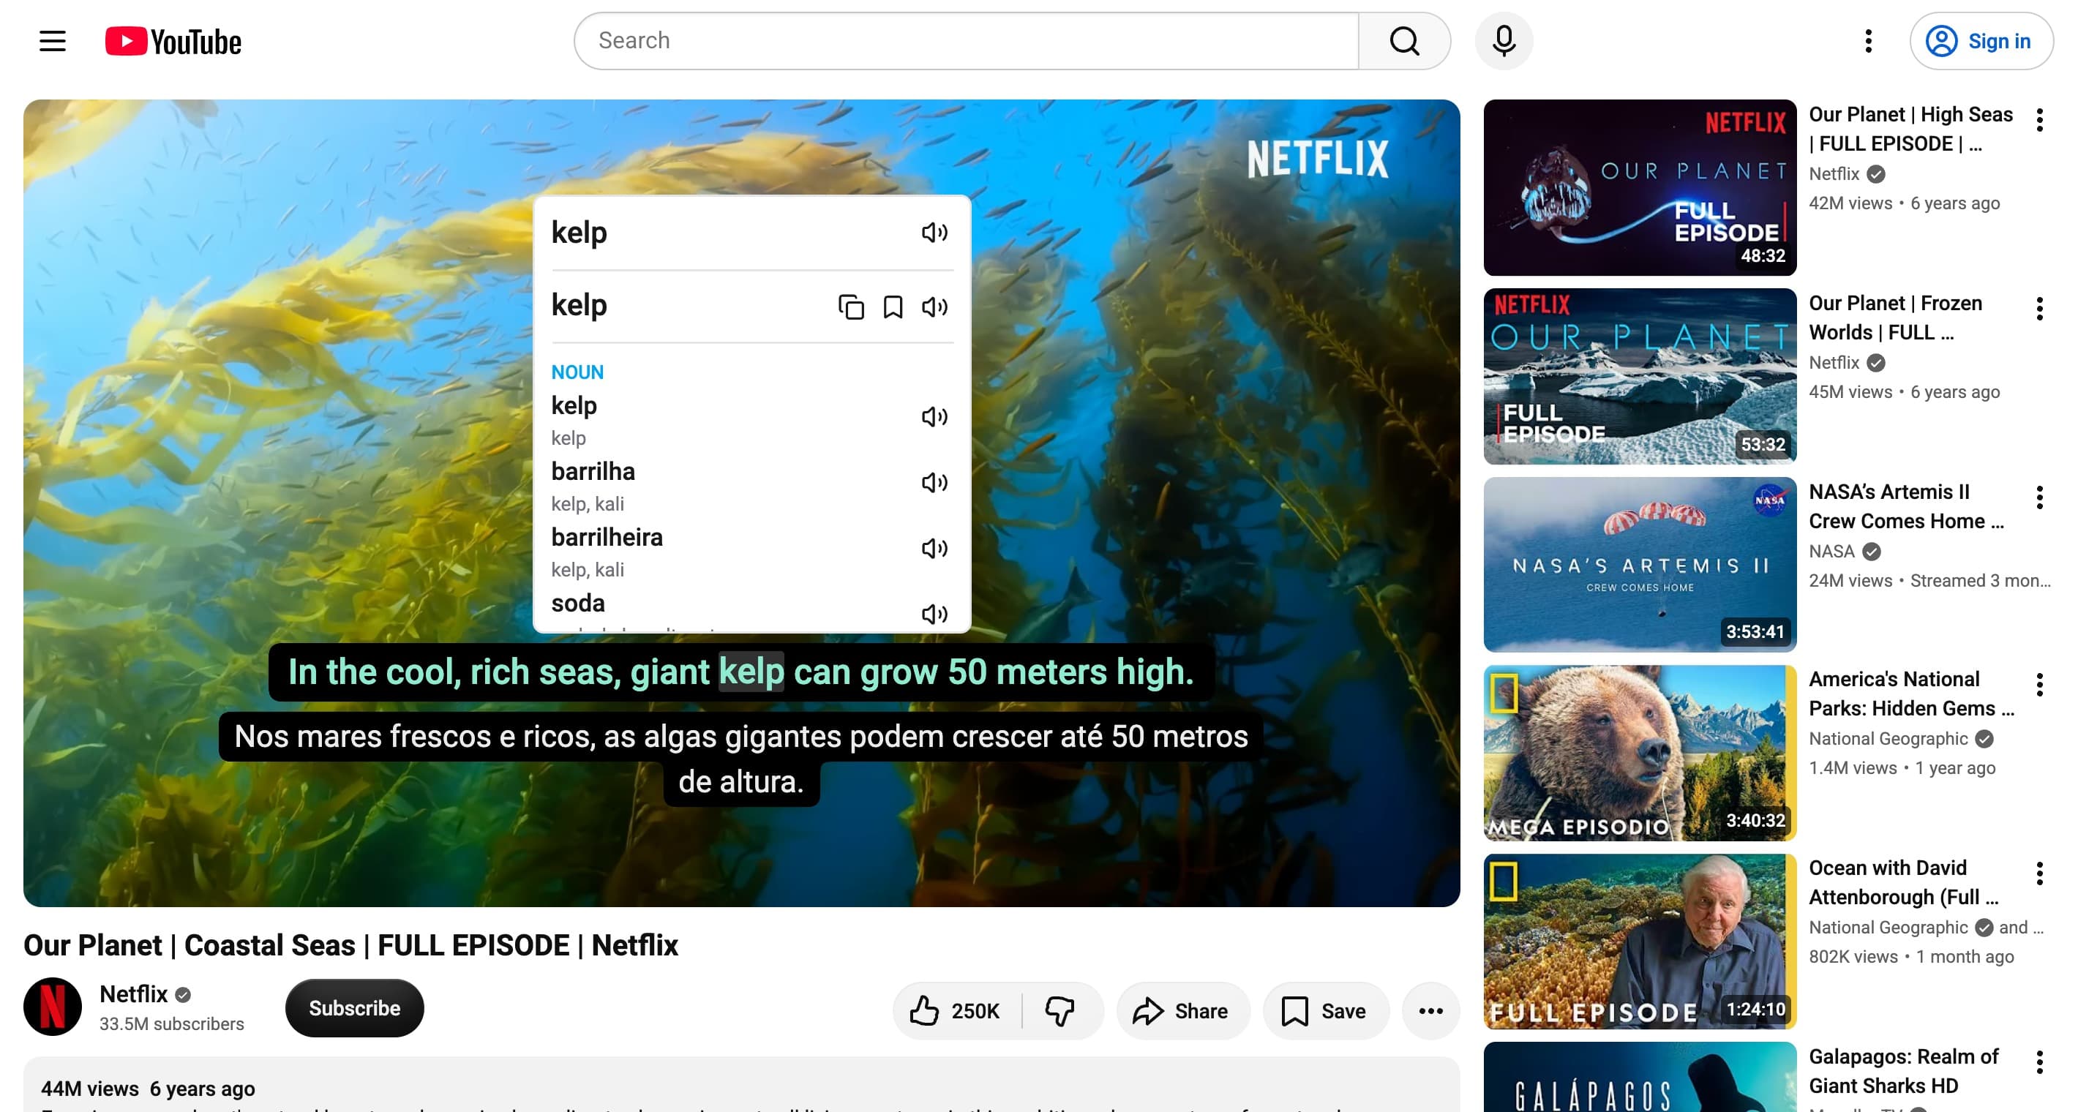This screenshot has height=1112, width=2078.
Task: Open the hamburger guide menu
Action: [53, 41]
